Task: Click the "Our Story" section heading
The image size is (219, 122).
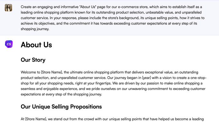Action: [x=33, y=60]
